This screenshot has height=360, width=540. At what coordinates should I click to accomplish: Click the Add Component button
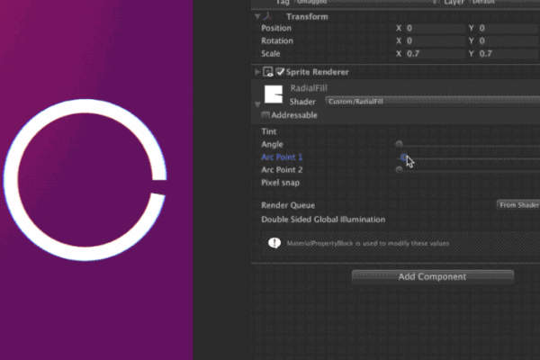click(x=432, y=276)
